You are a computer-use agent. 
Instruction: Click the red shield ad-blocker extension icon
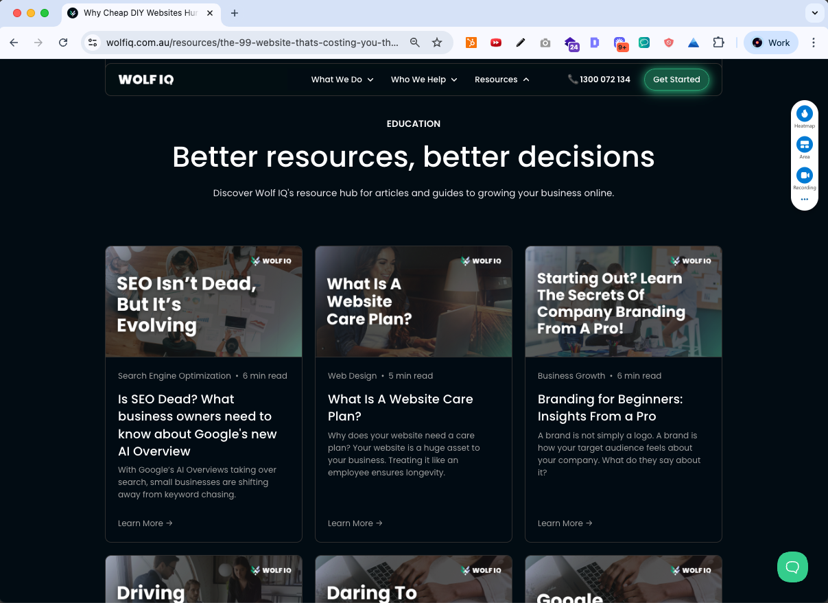(x=669, y=43)
